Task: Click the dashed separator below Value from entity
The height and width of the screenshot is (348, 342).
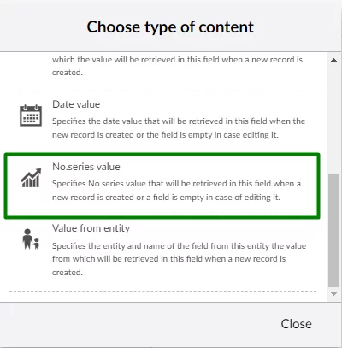Action: coord(162,291)
